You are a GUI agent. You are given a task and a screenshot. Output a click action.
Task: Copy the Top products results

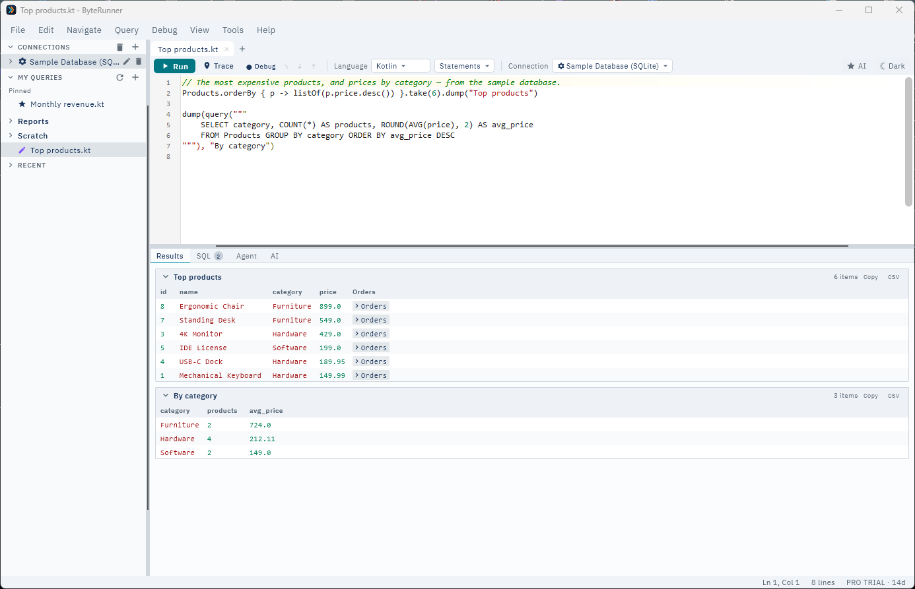(871, 277)
